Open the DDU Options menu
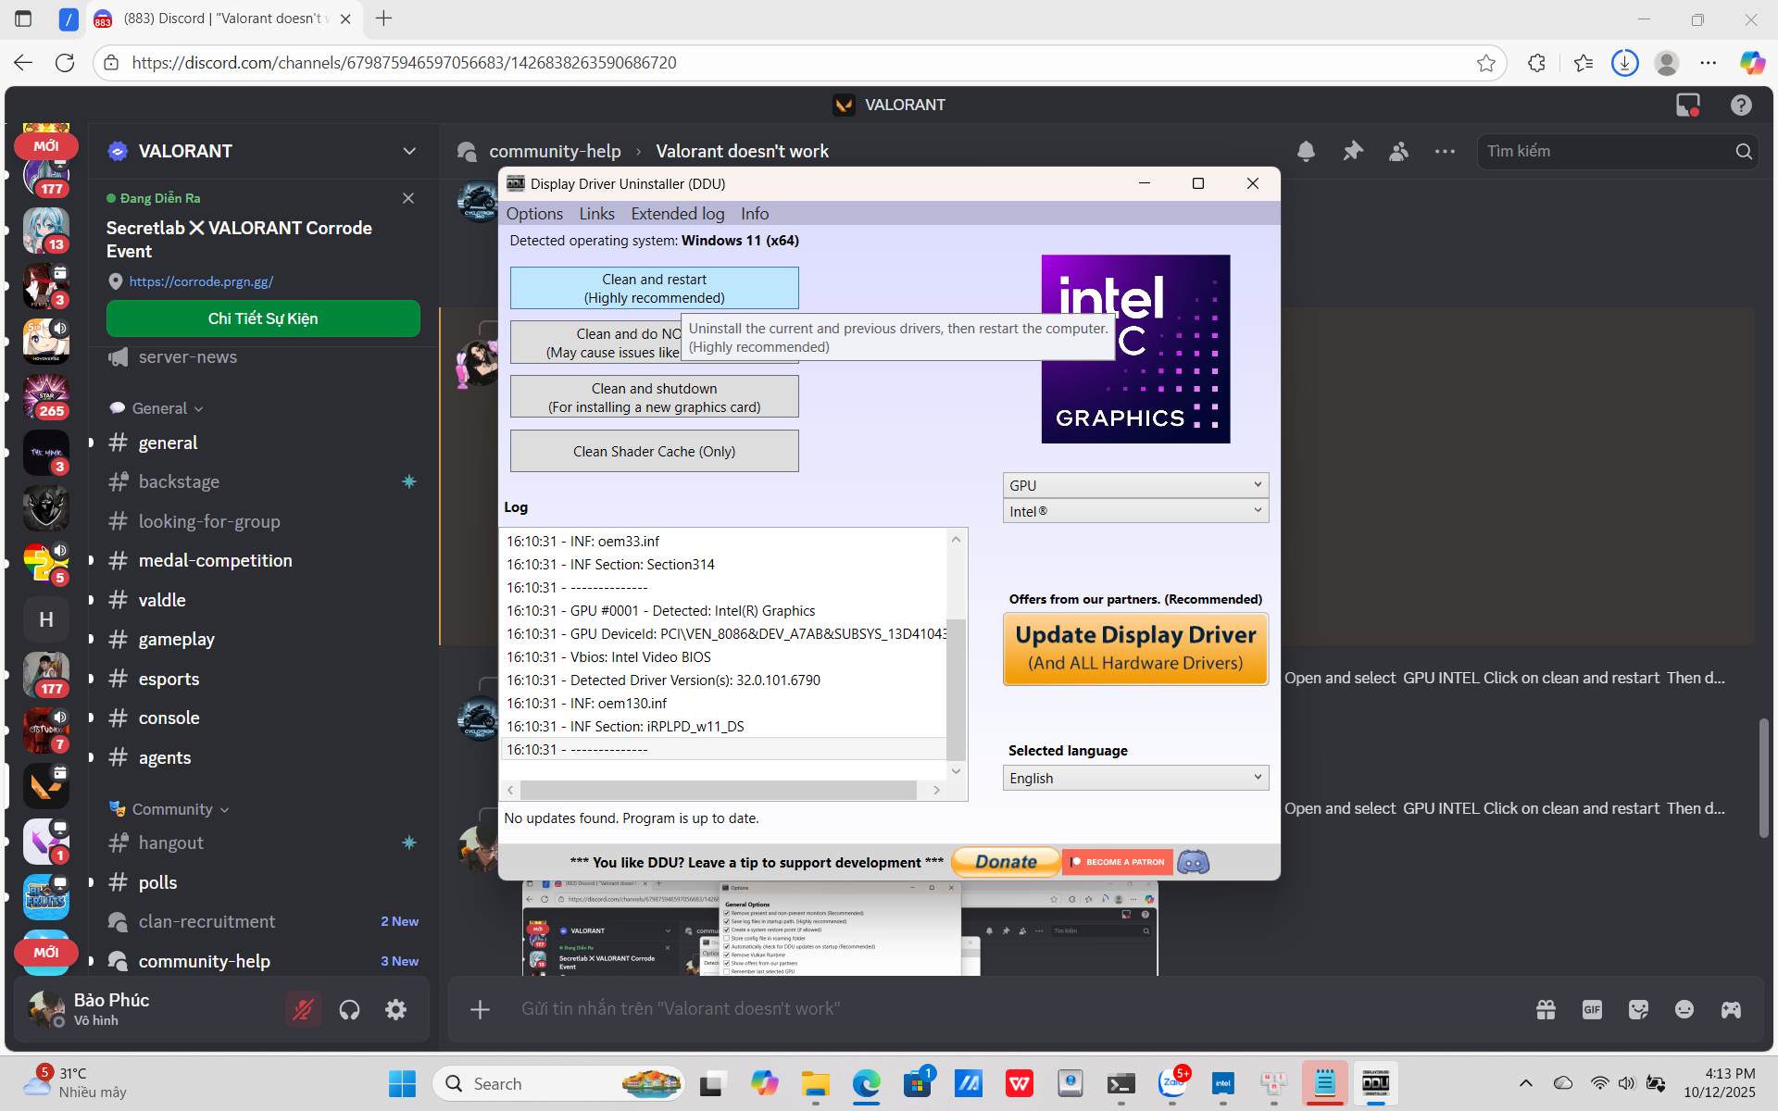This screenshot has height=1111, width=1778. point(533,214)
